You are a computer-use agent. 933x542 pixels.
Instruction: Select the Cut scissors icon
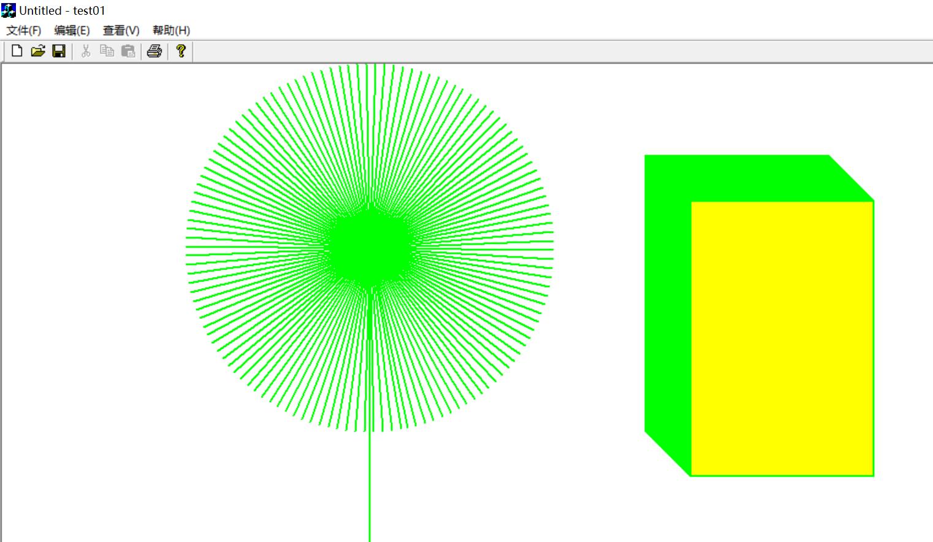pyautogui.click(x=86, y=52)
